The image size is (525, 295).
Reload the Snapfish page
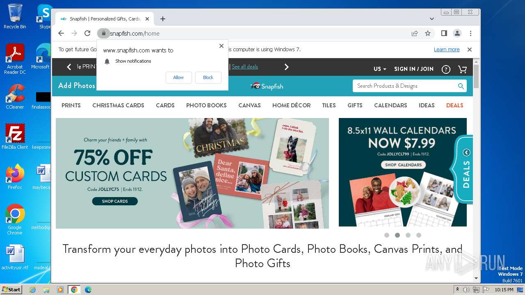[87, 33]
